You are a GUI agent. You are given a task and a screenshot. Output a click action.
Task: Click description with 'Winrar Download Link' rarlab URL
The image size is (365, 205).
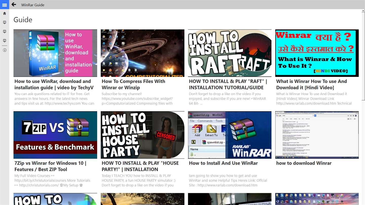click(314, 99)
